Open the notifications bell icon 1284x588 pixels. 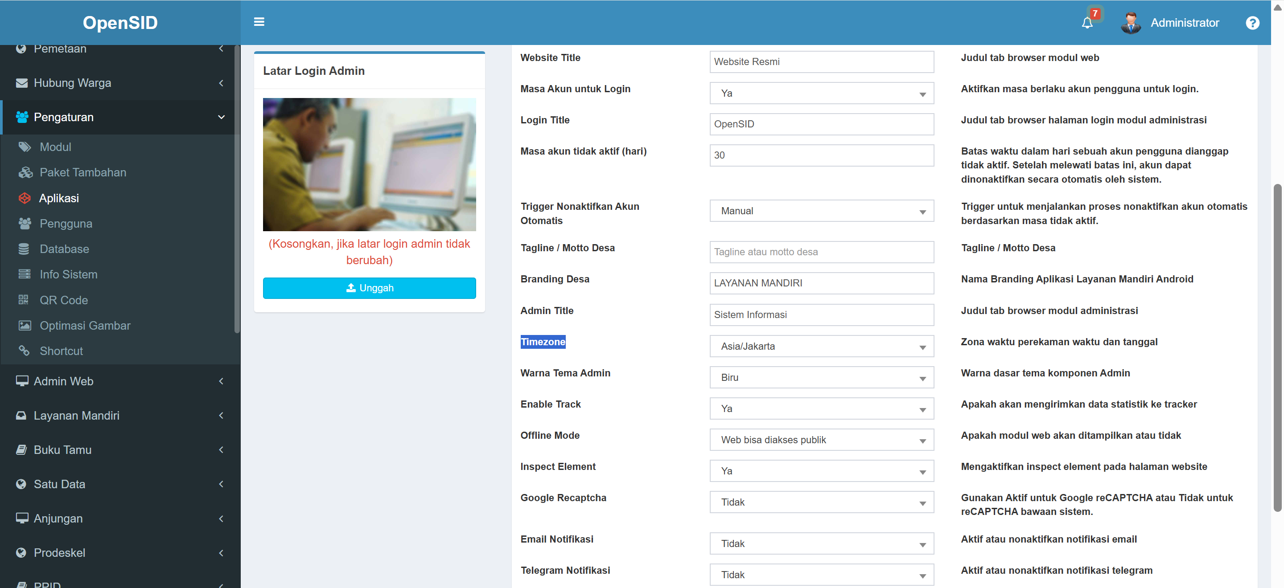pos(1086,23)
